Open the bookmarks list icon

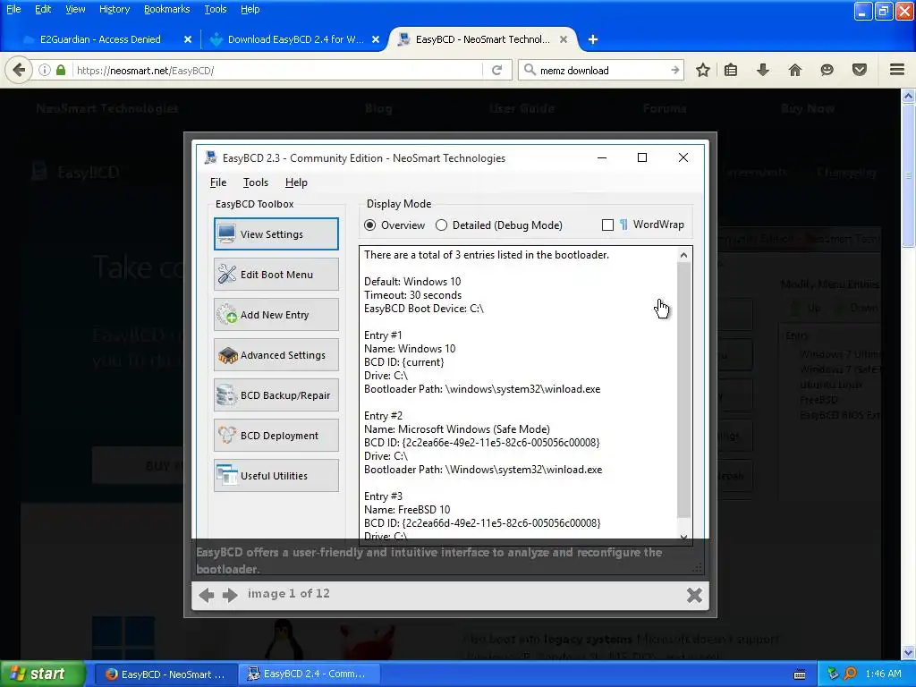point(730,70)
